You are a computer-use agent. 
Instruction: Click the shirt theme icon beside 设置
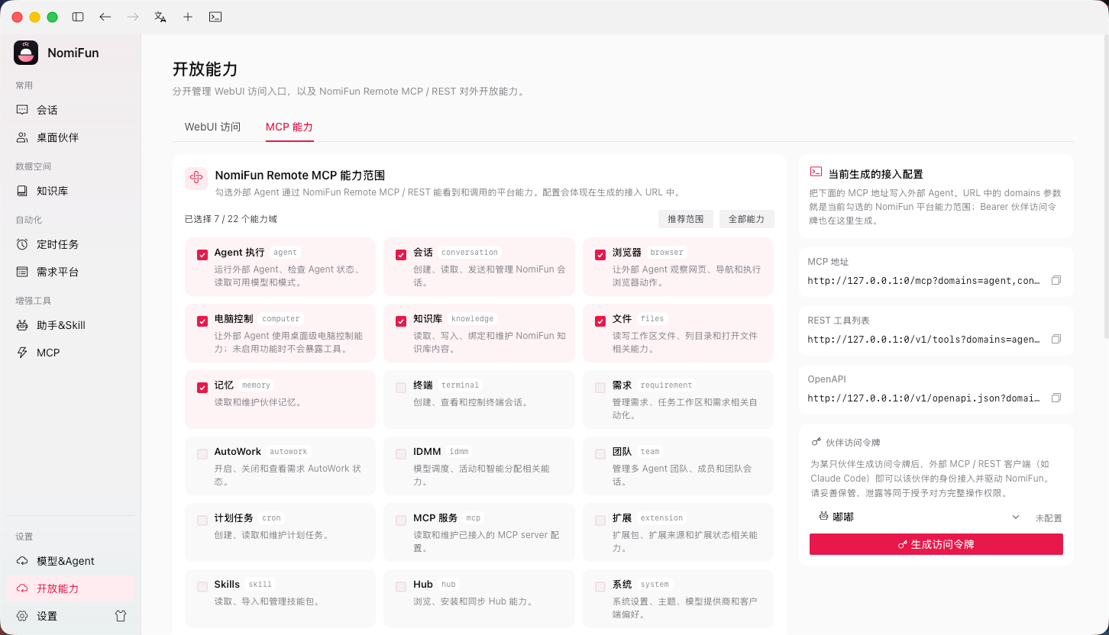click(x=121, y=616)
